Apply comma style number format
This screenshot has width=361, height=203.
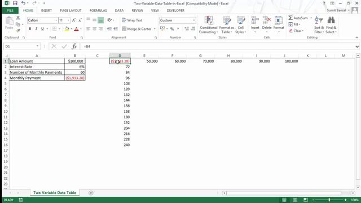tap(178, 29)
